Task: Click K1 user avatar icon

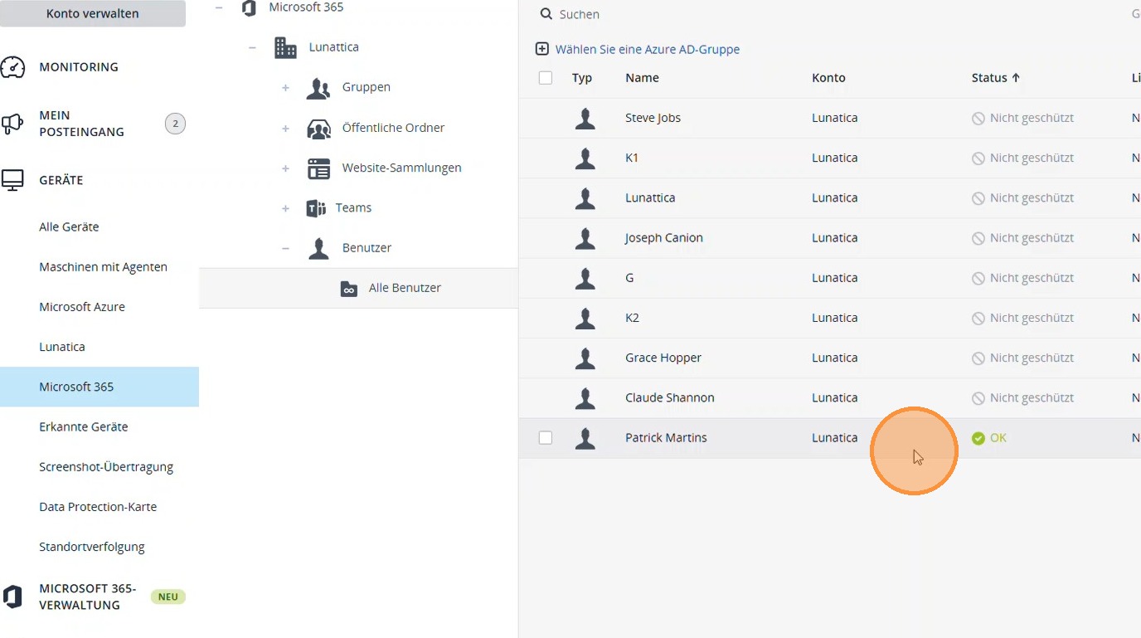Action: (585, 158)
